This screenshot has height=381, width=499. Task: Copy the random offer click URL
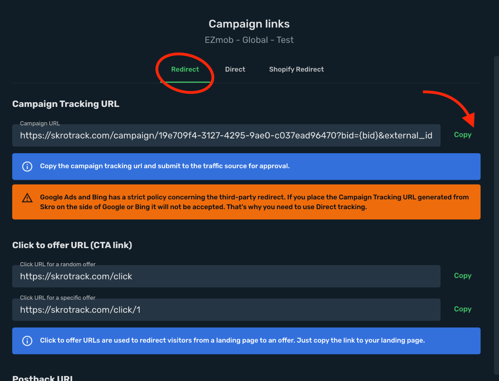pyautogui.click(x=463, y=276)
